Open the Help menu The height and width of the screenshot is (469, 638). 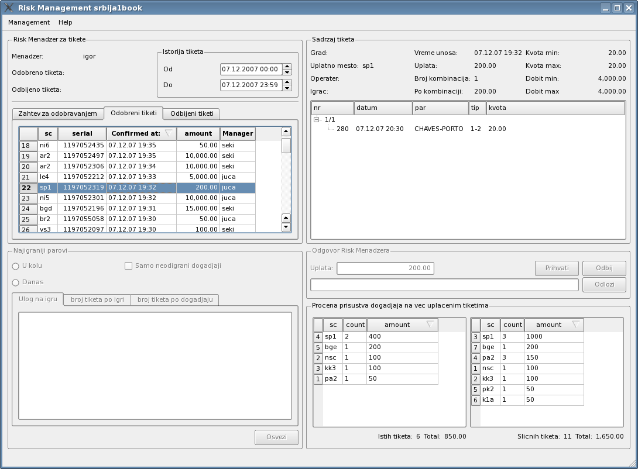[66, 22]
